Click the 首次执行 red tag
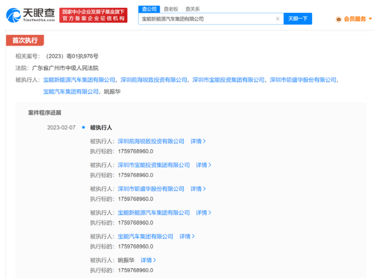 click(x=25, y=41)
